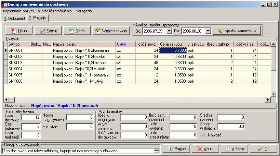Screen dimensions: 280x156
Task: Open Wybierz towary product picker
Action: (x=111, y=31)
